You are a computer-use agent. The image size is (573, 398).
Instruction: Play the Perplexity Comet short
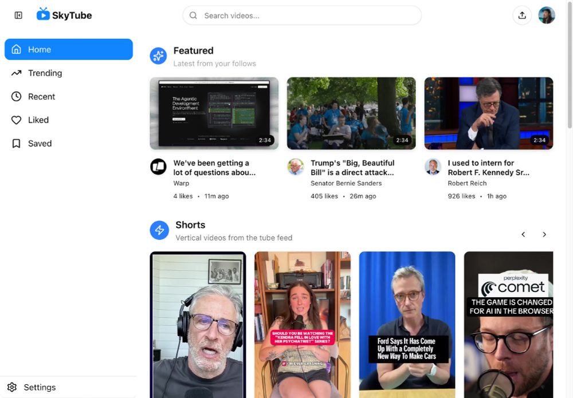point(508,325)
